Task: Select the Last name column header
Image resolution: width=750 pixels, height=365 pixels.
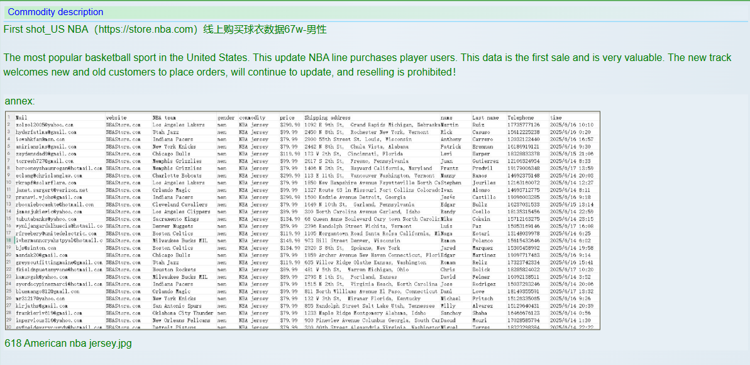Action: (485, 118)
